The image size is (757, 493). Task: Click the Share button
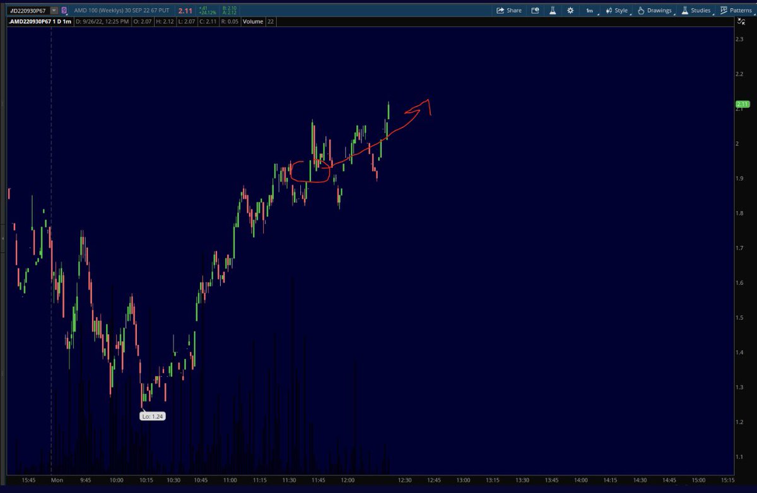[x=509, y=11]
